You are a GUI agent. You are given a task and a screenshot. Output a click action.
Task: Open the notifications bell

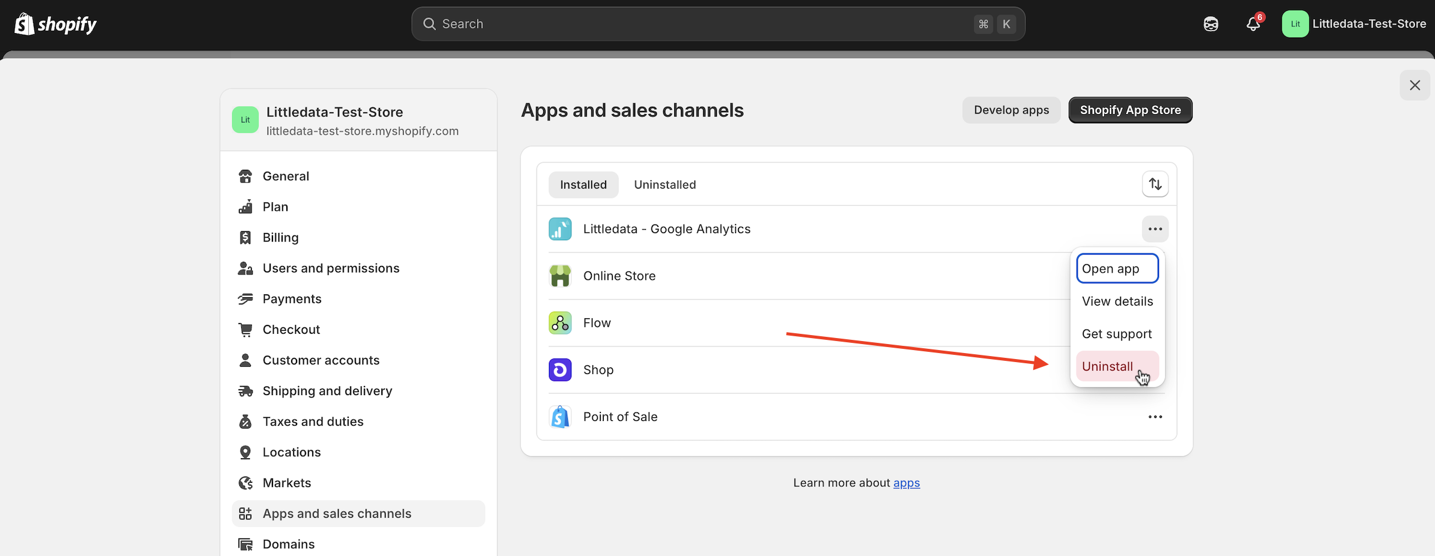1253,24
